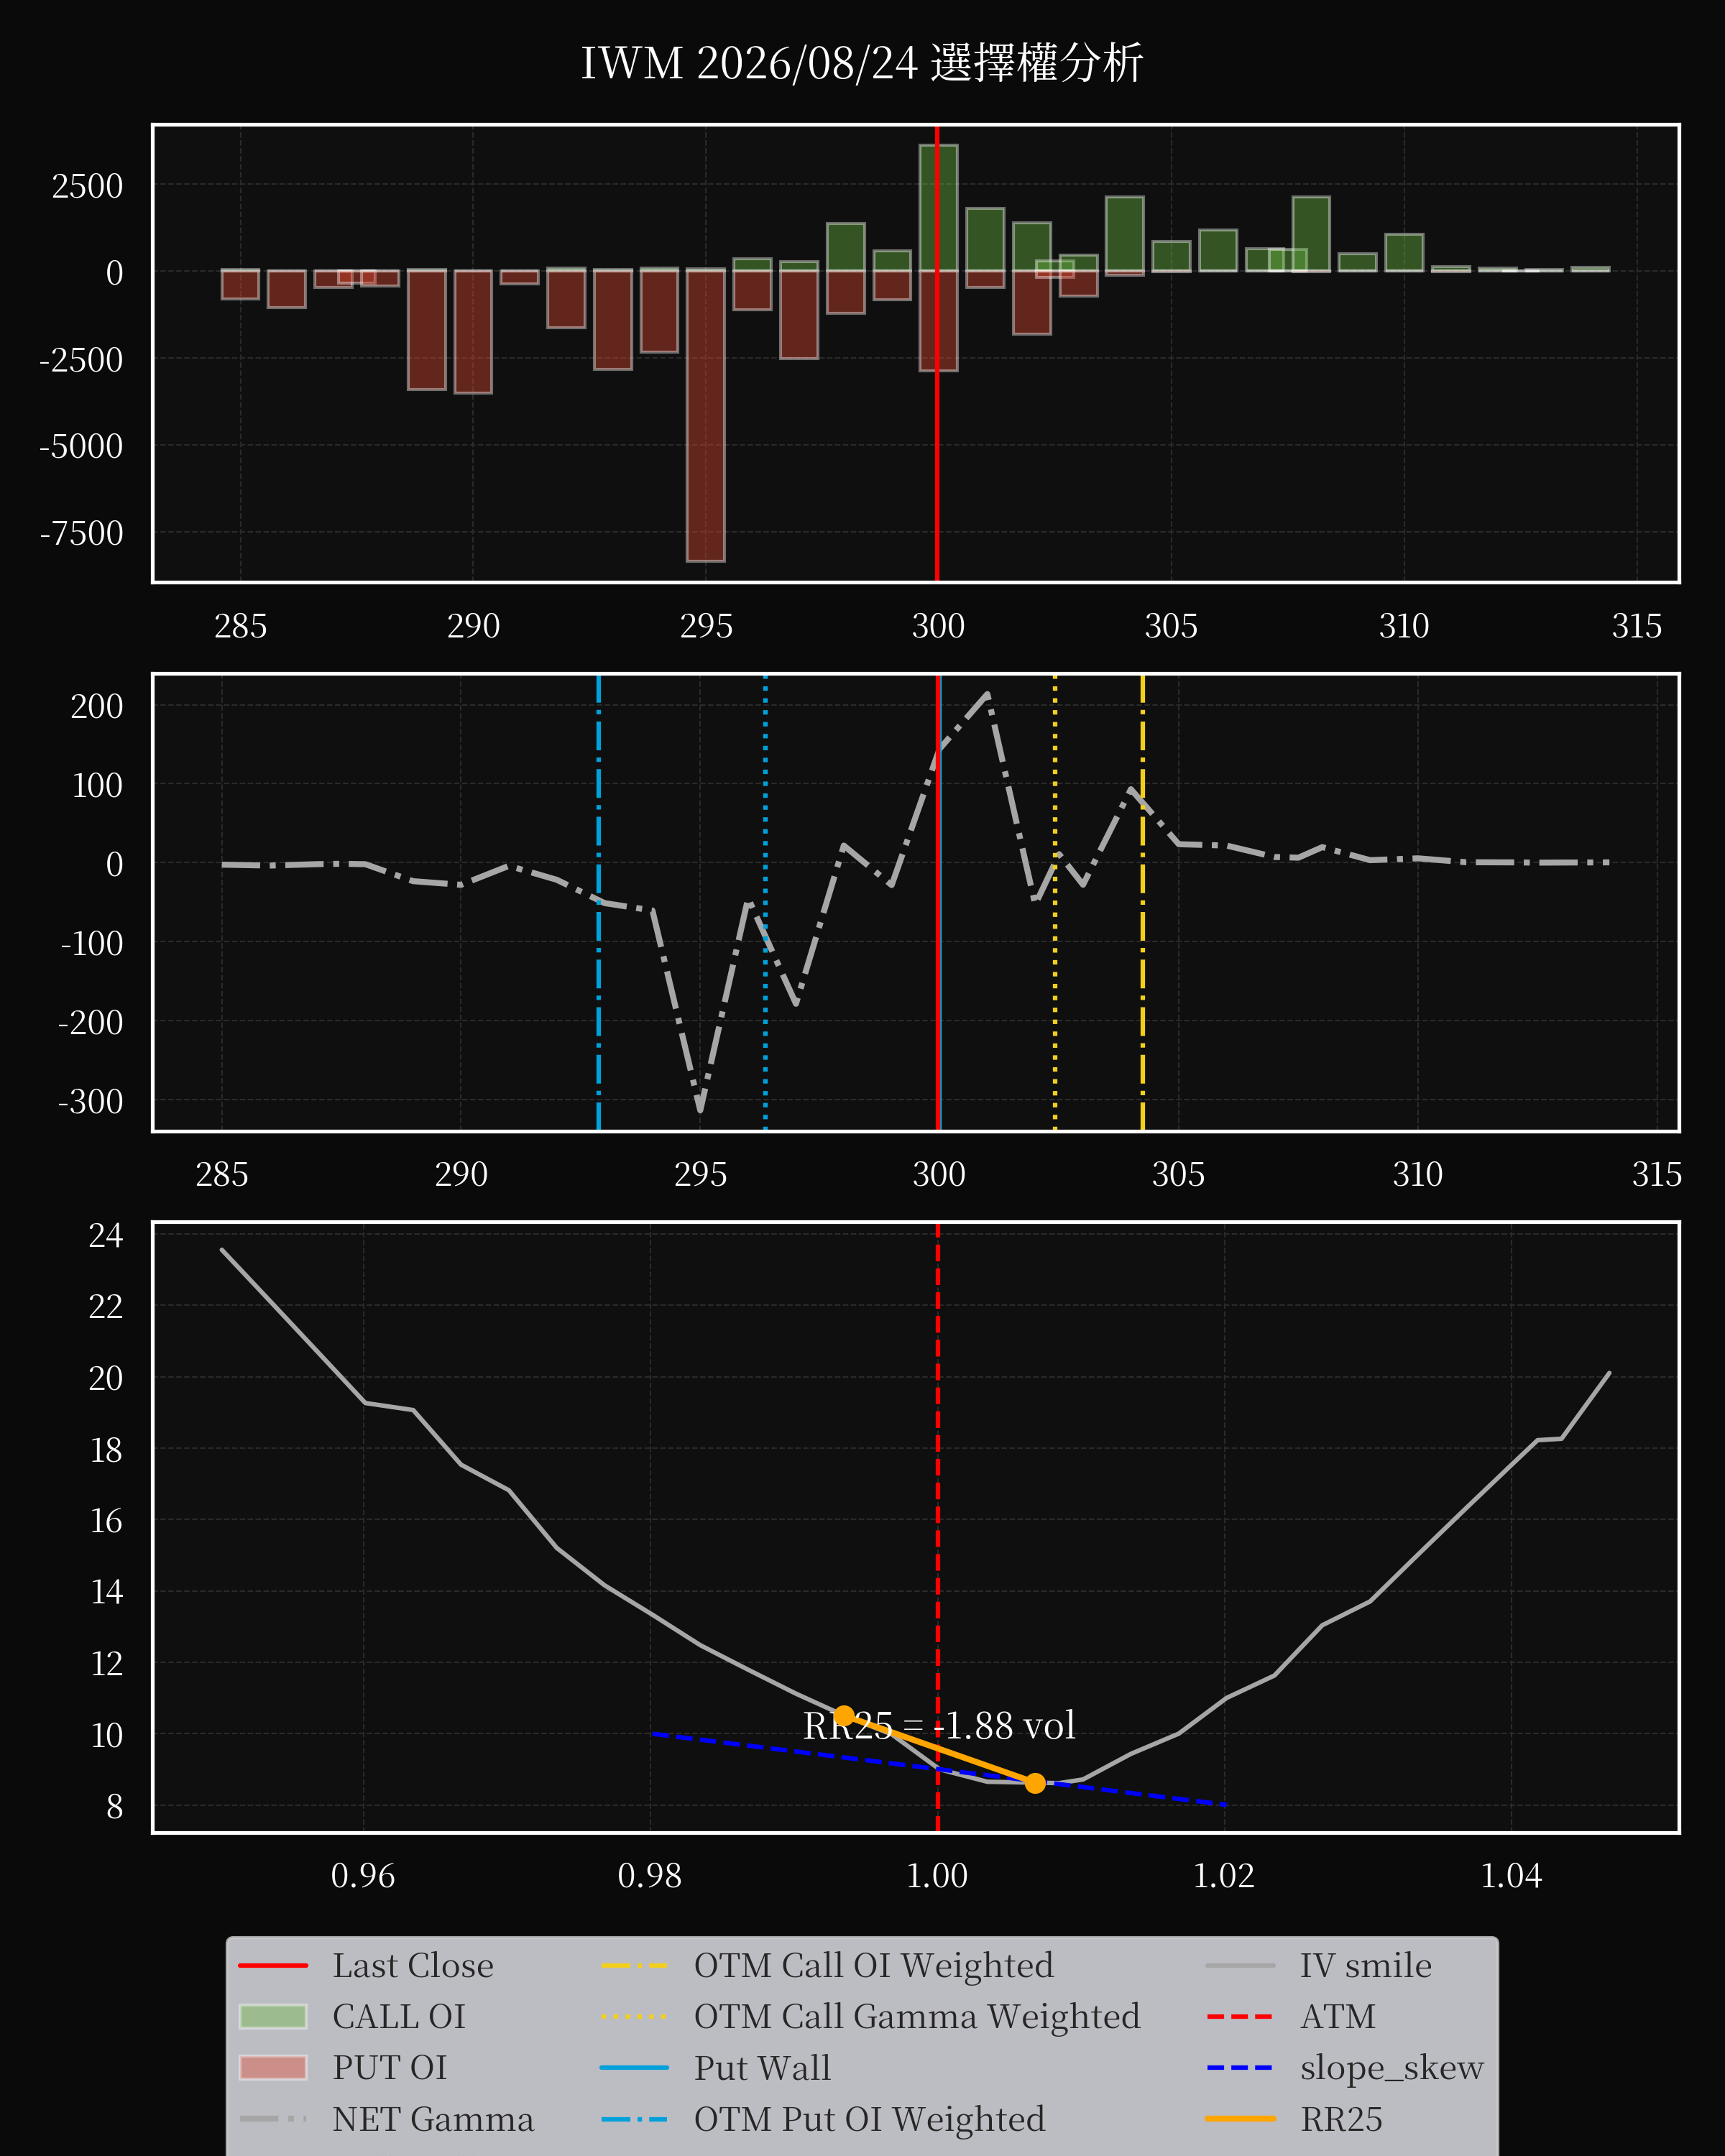
Task: Click the 'OTM Call Gamma Weighted' legend label
Action: [917, 2016]
